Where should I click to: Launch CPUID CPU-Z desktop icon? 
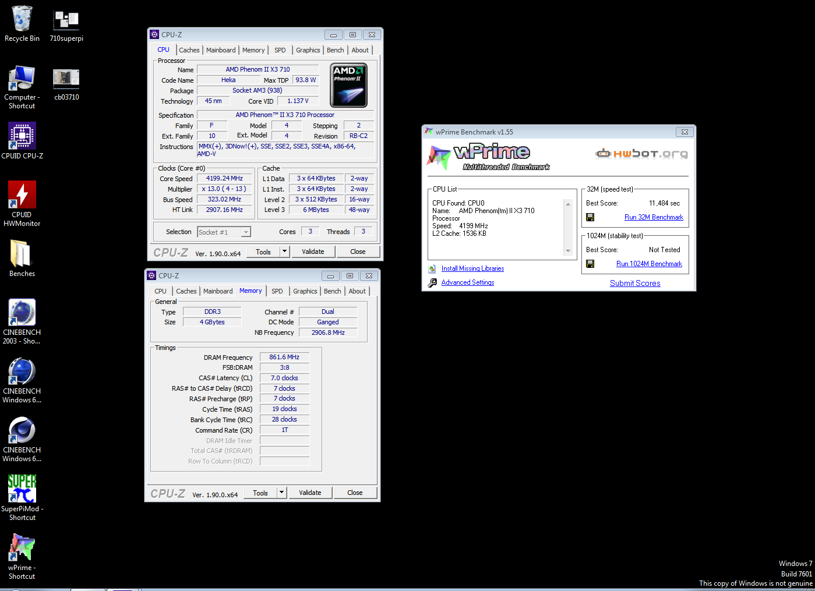(22, 136)
